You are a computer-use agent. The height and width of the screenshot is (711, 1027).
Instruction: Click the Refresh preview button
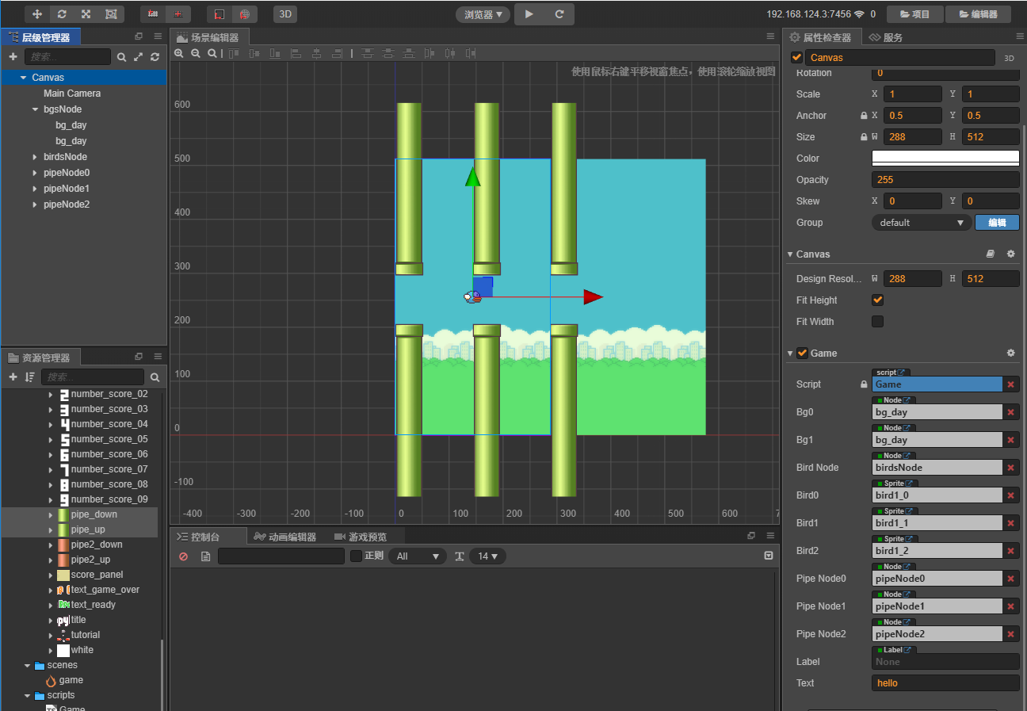pos(559,14)
